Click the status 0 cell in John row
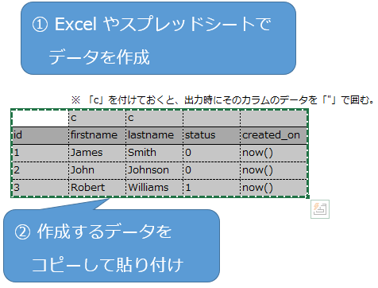The height and width of the screenshot is (288, 378). click(x=211, y=170)
